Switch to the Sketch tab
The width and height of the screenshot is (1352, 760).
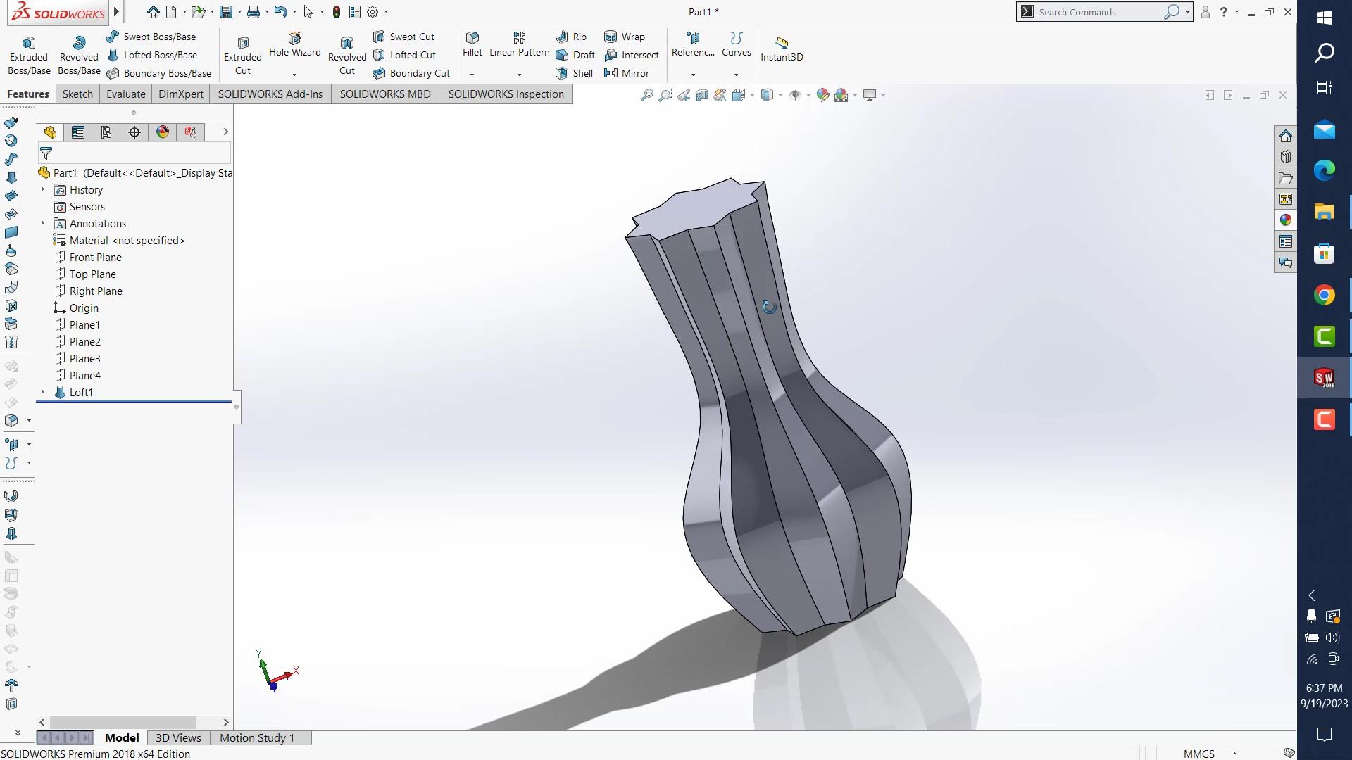(77, 94)
